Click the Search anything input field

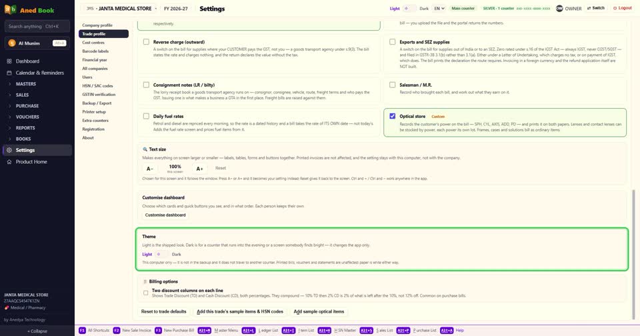(x=37, y=26)
